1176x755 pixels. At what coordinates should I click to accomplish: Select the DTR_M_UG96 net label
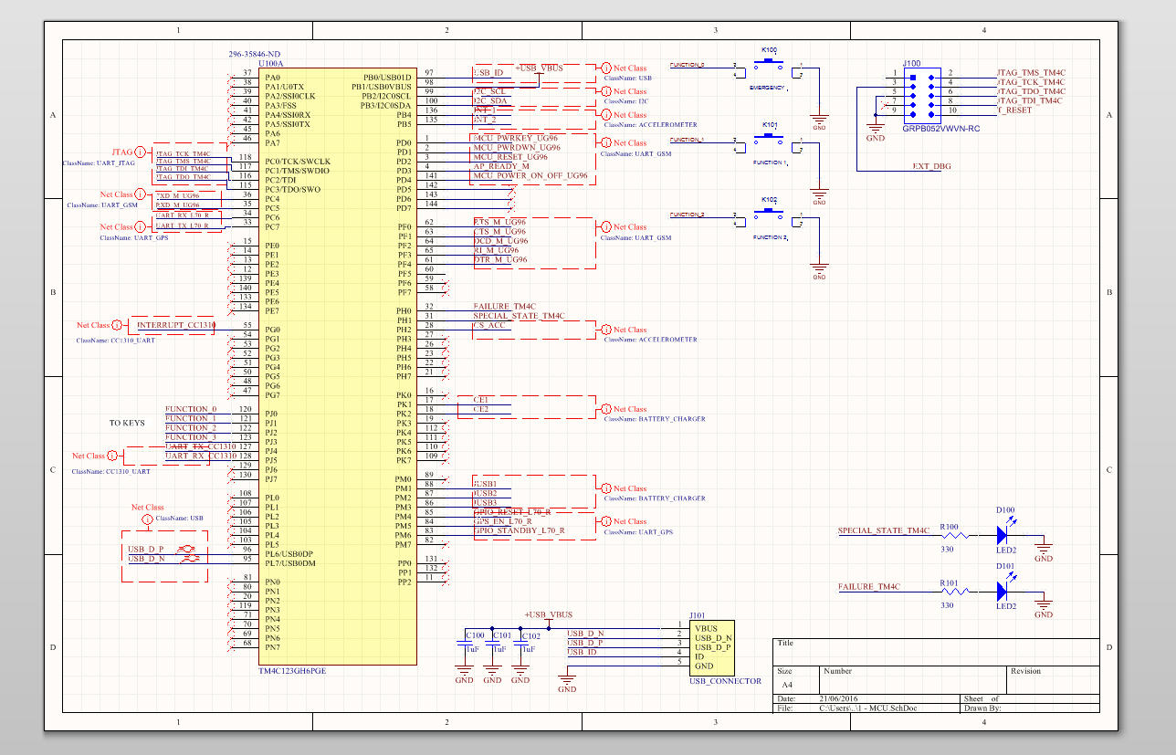click(500, 260)
